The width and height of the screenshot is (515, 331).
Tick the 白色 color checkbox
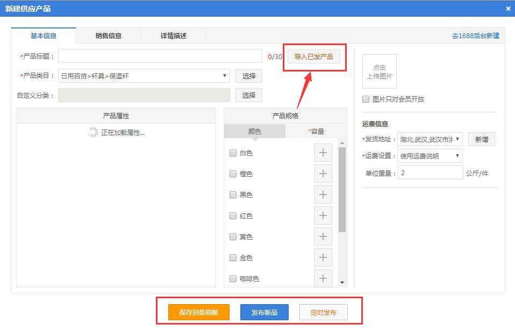click(233, 153)
